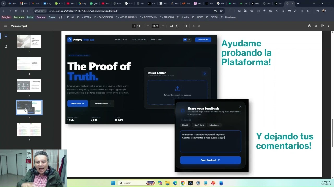Expand the HIJA Uni bookmarks folder

coord(183,17)
